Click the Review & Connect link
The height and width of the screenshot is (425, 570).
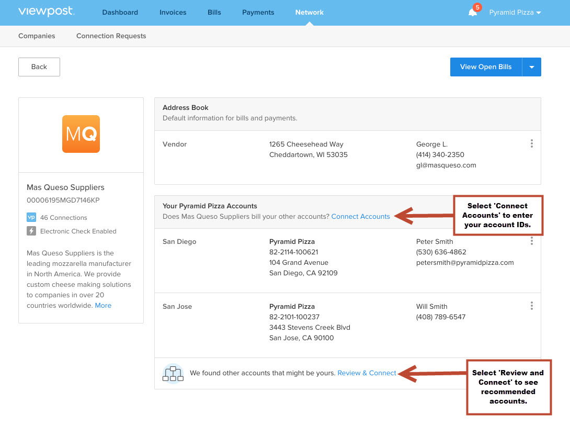tap(367, 373)
